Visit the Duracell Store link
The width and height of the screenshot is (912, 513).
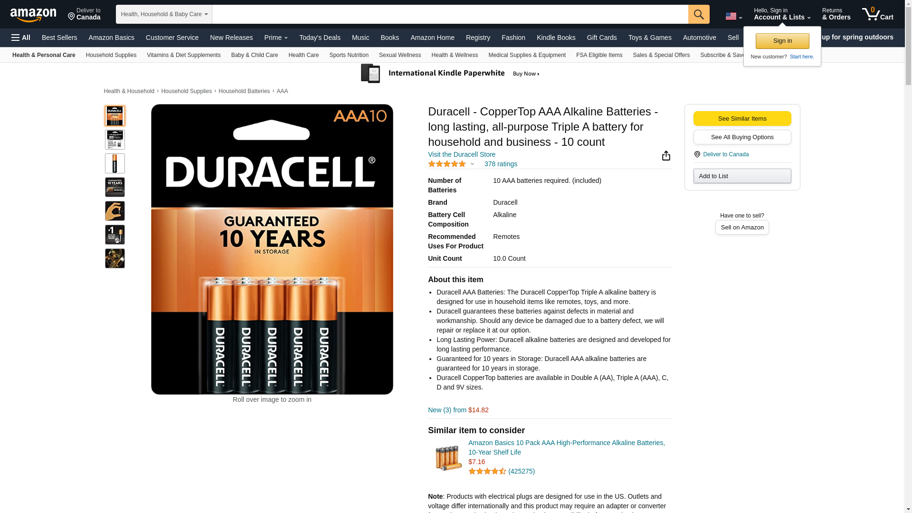click(x=462, y=154)
